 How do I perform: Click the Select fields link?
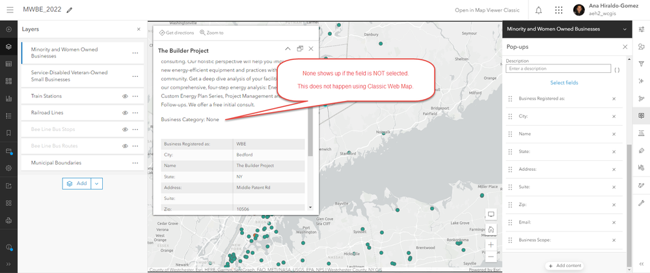coord(563,83)
